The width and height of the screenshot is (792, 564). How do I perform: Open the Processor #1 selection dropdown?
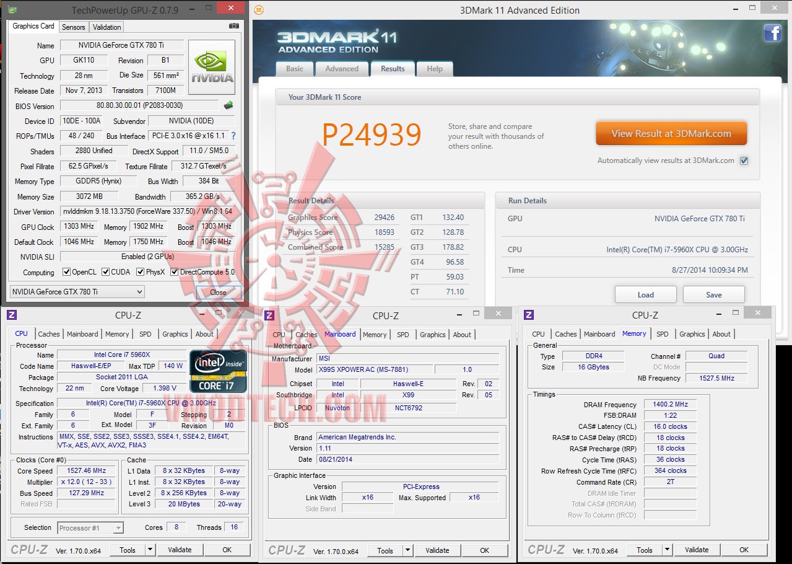coord(90,528)
